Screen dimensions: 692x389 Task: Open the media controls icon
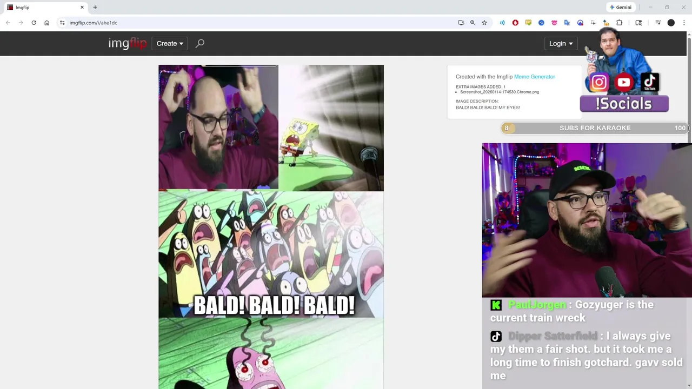click(x=658, y=23)
